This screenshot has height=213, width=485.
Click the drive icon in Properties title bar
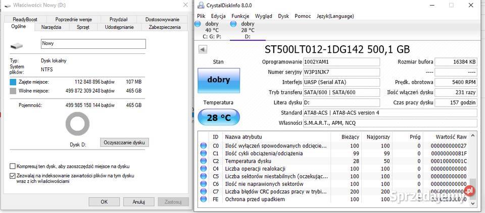click(7, 5)
